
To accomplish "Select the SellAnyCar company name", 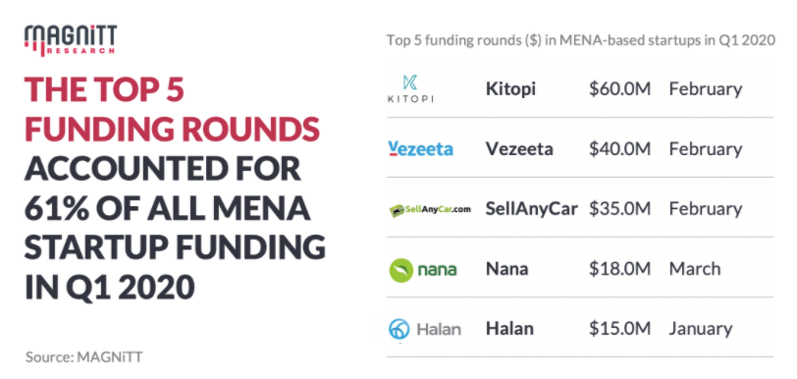I will (x=532, y=209).
